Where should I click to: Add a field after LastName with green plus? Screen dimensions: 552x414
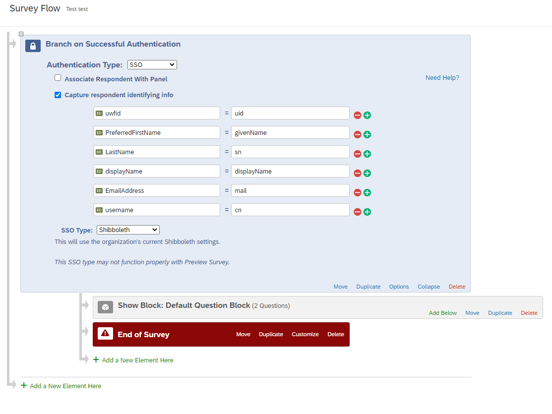(367, 154)
